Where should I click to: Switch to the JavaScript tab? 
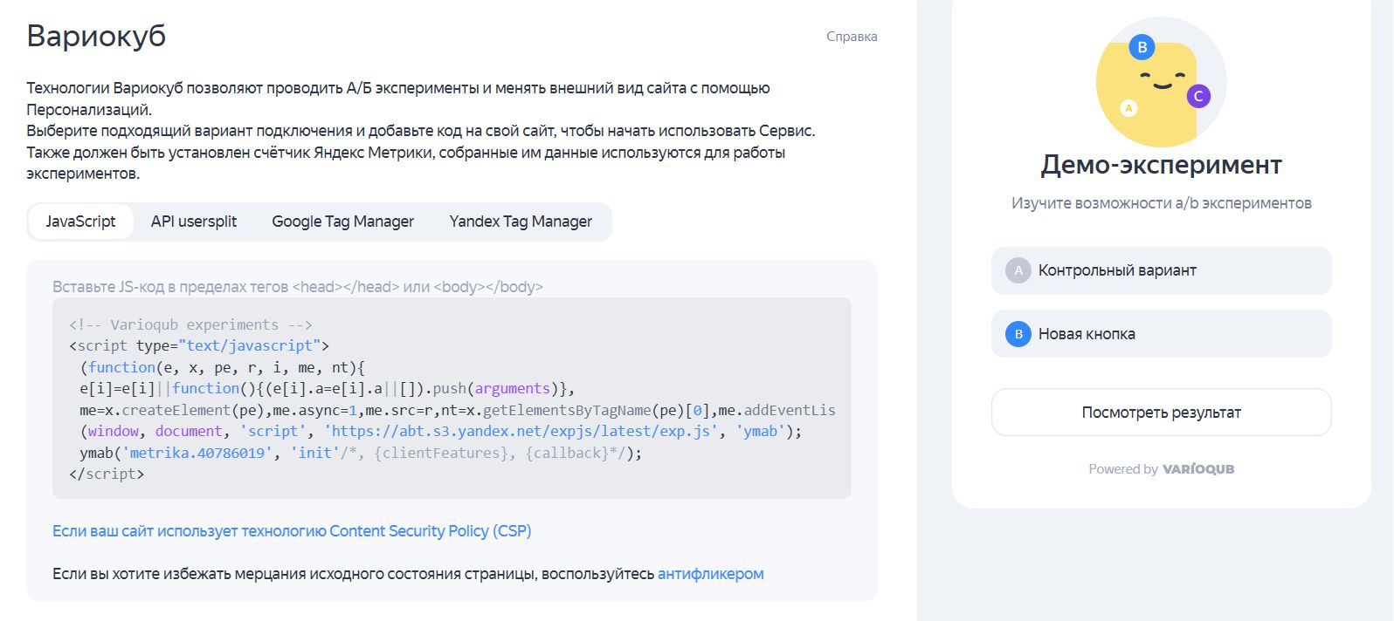pos(80,222)
